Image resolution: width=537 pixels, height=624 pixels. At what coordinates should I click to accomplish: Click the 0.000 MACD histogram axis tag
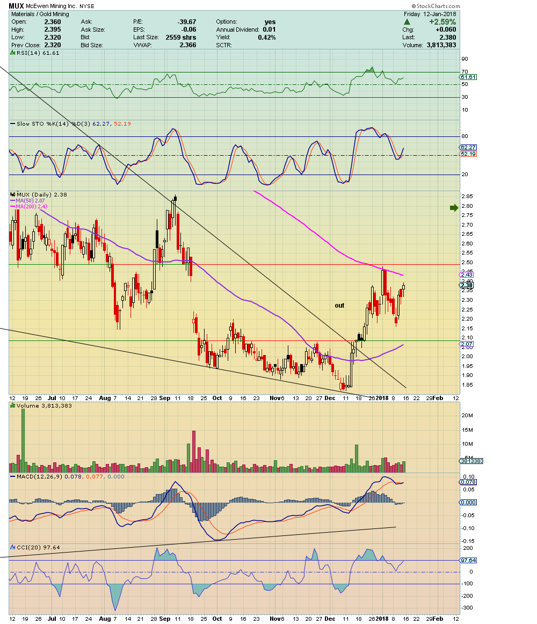coord(468,502)
